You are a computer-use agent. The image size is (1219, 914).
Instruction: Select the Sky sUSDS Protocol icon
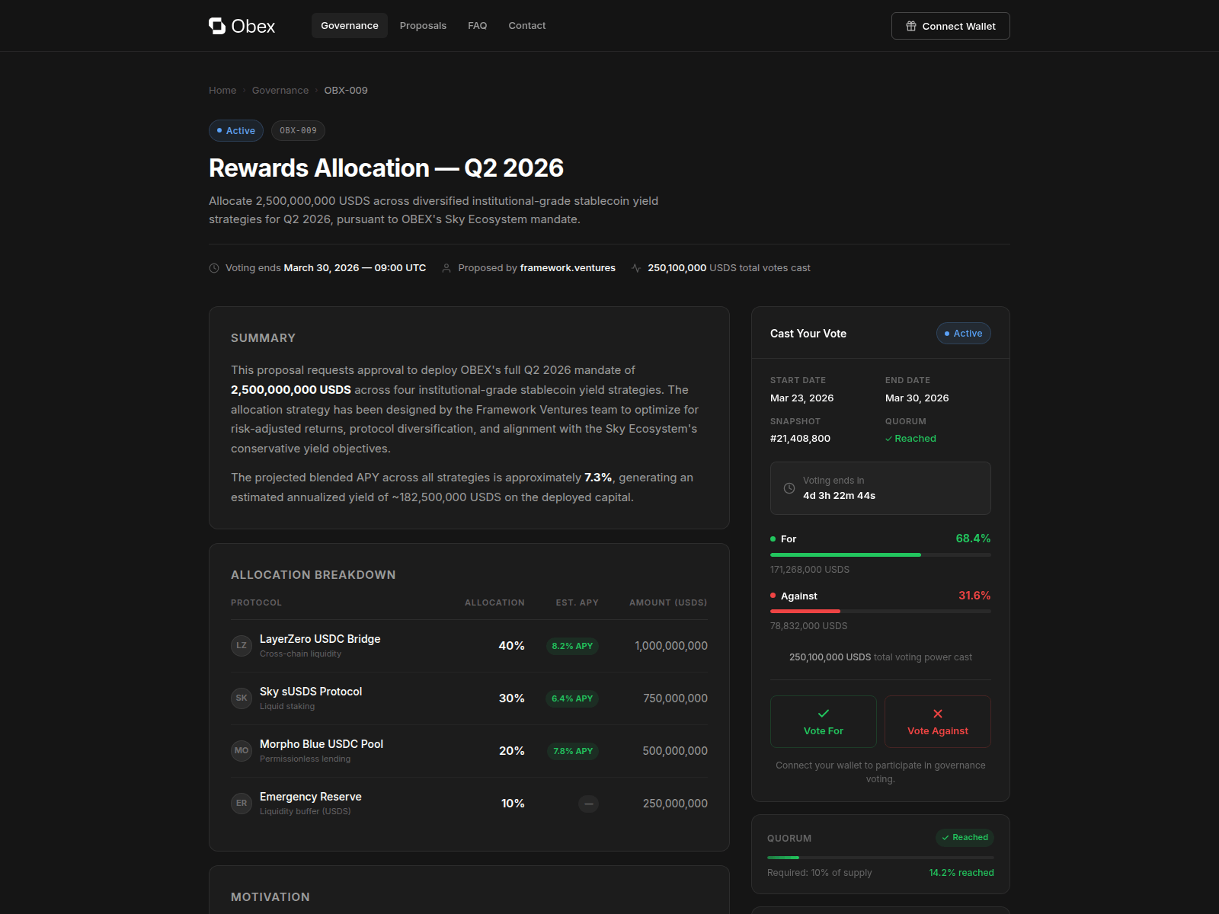(x=241, y=698)
